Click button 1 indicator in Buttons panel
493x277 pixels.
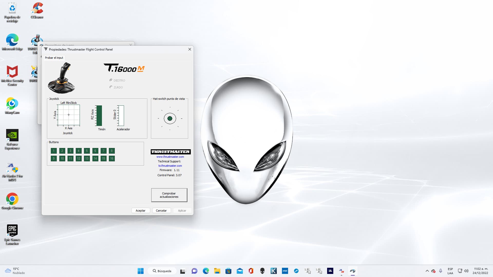coord(54,151)
